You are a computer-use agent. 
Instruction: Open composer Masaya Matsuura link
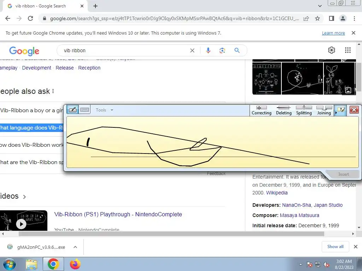click(299, 215)
